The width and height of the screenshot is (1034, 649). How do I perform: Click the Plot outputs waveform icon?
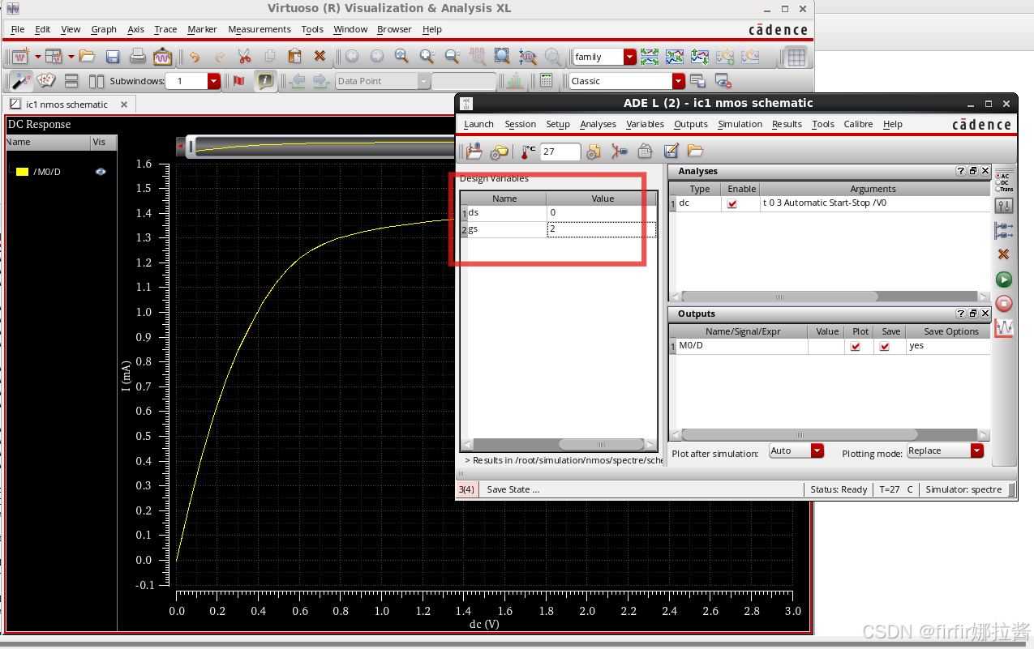tap(1004, 328)
